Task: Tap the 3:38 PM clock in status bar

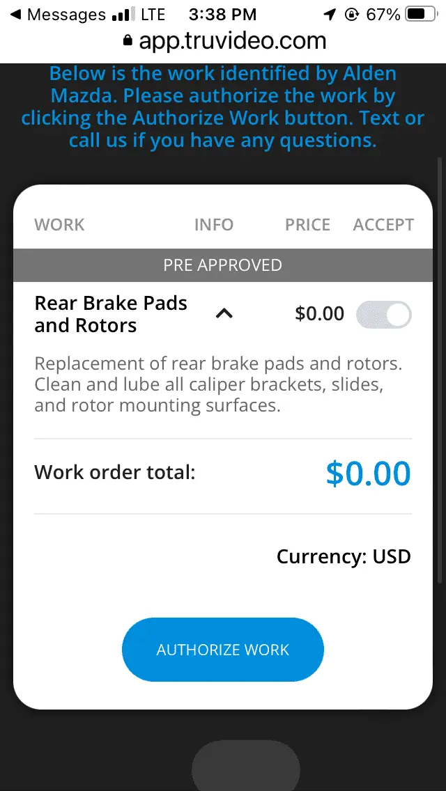Action: (222, 15)
